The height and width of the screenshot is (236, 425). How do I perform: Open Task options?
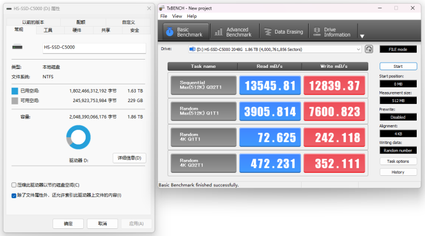coord(398,161)
